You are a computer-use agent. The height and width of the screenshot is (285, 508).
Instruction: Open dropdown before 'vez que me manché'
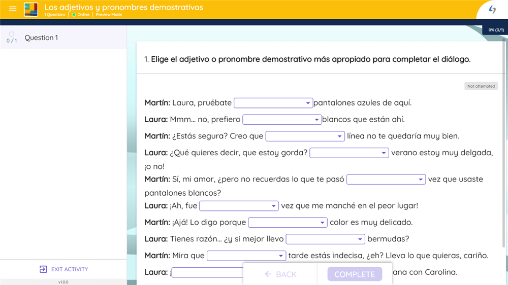[x=239, y=206]
